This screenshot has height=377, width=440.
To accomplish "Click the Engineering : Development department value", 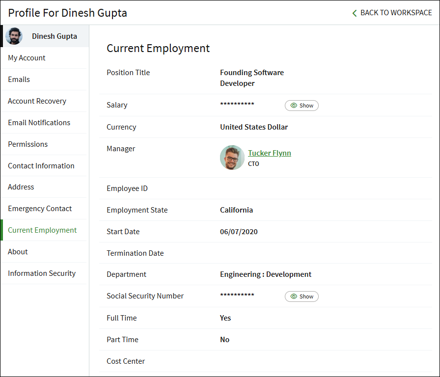I will pyautogui.click(x=265, y=274).
